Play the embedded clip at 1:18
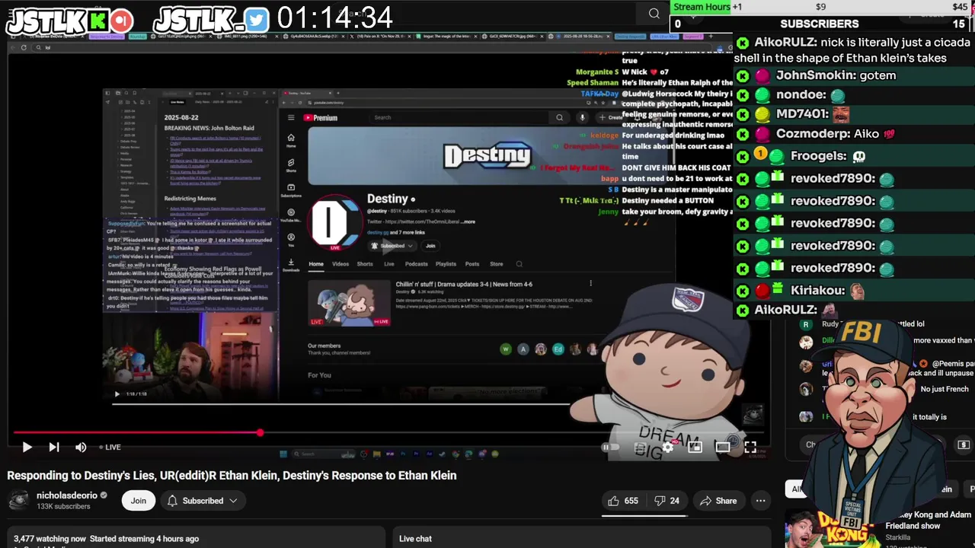 tap(117, 394)
